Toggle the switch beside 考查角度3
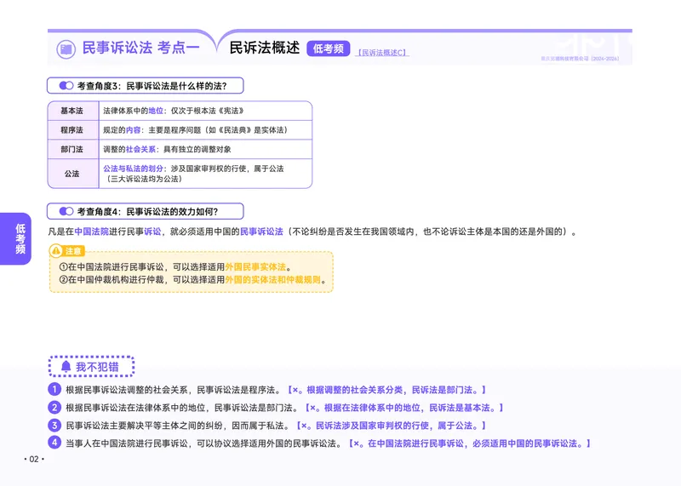 [x=66, y=86]
